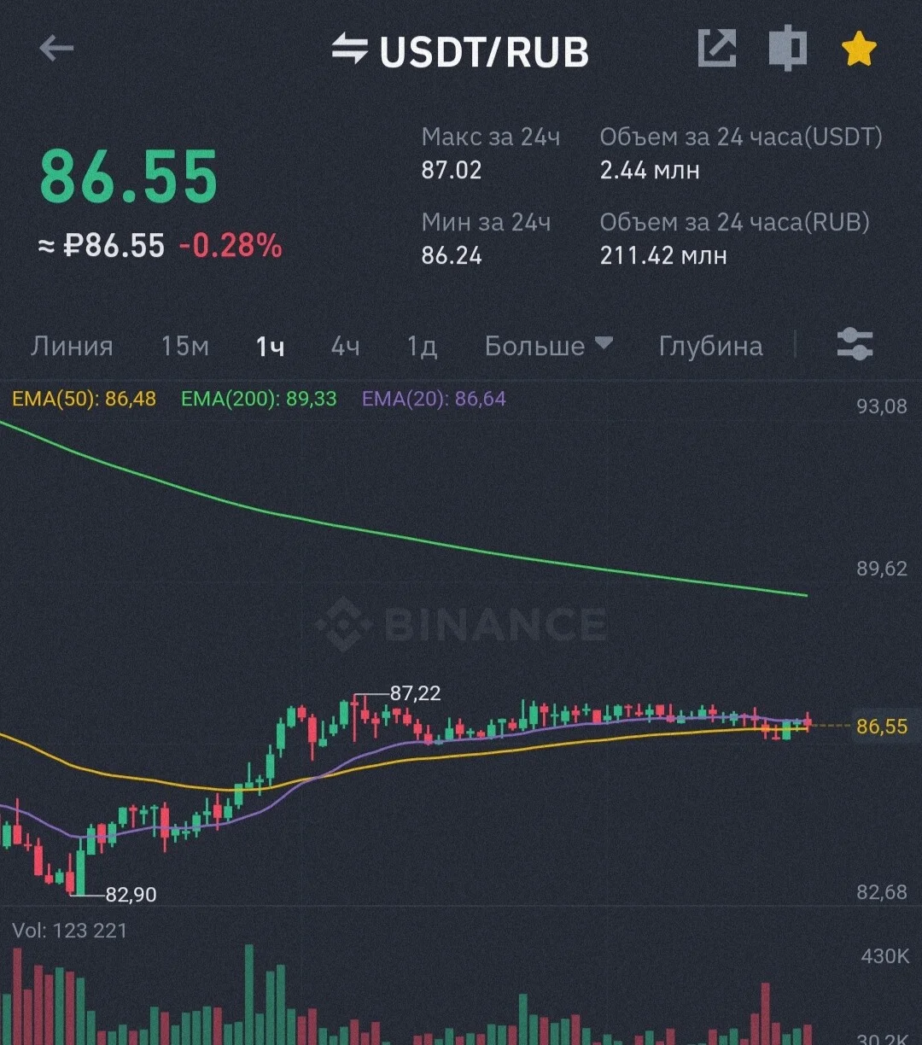Image resolution: width=922 pixels, height=1045 pixels.
Task: Tap the EMA(20) purple indicator label
Action: pyautogui.click(x=434, y=399)
